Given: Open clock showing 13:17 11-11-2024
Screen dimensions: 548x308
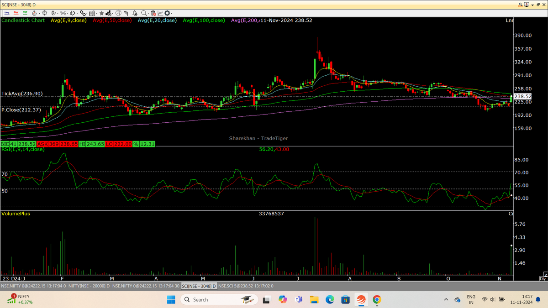Looking at the screenshot, I should coord(521,300).
